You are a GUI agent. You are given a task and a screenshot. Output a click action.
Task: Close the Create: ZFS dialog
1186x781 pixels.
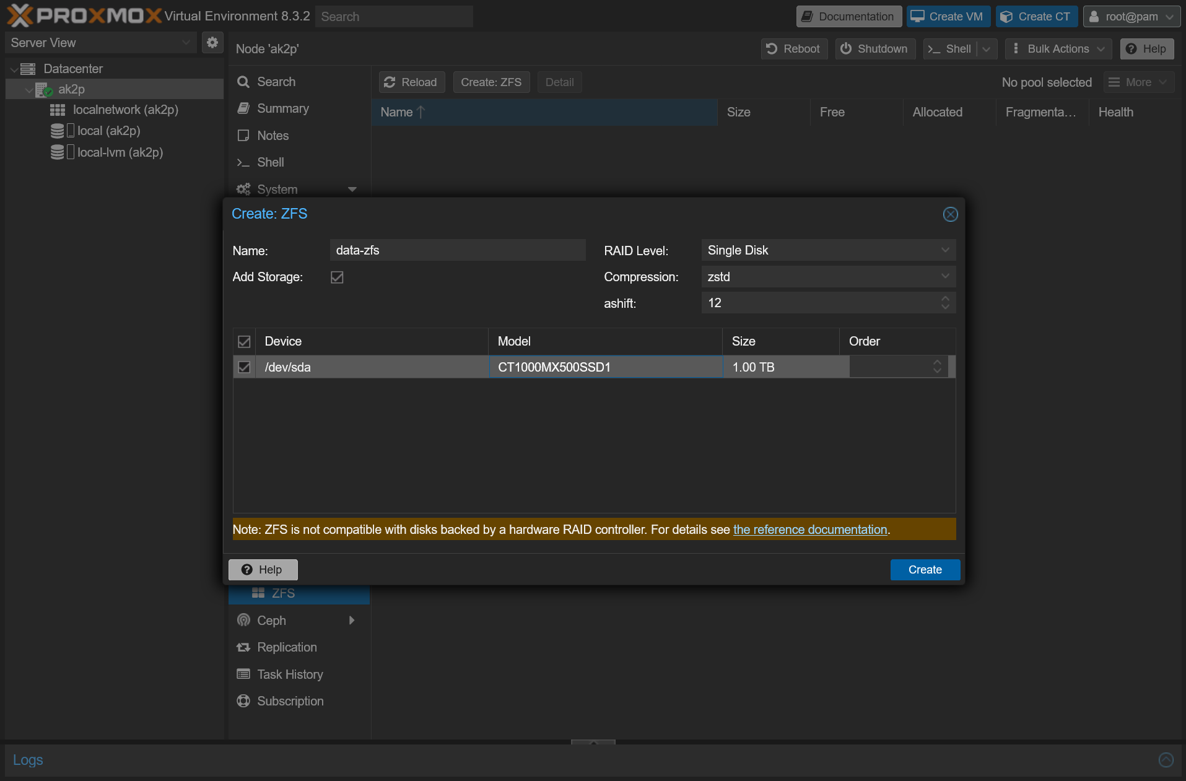pyautogui.click(x=950, y=214)
